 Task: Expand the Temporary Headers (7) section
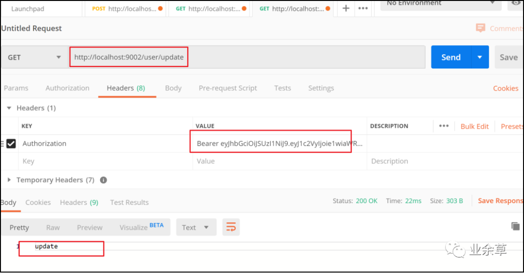(9, 180)
